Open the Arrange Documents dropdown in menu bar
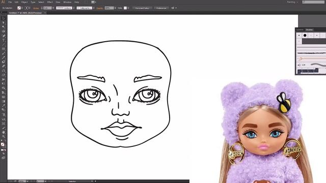This screenshot has height=183, width=326. pyautogui.click(x=94, y=2)
